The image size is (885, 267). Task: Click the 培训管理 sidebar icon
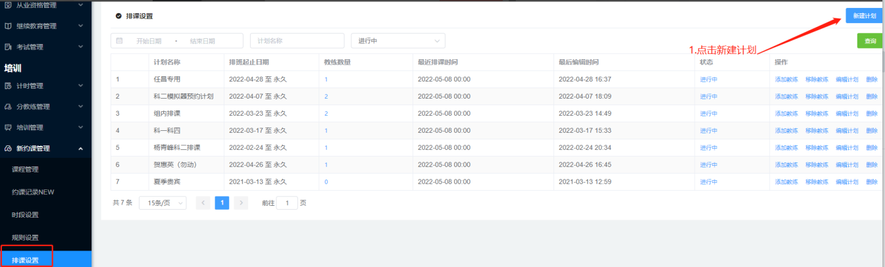point(8,128)
